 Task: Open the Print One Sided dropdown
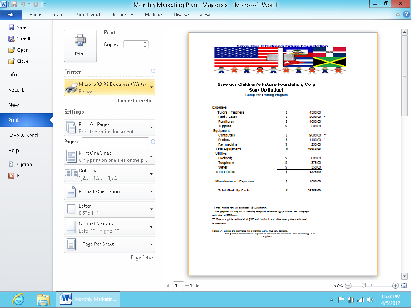pyautogui.click(x=109, y=157)
